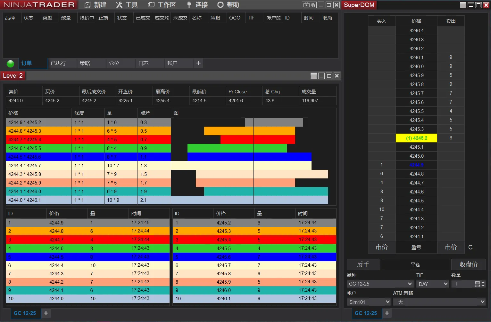Add new tab in SuperDOM window
Screen dimensions: 491x322
387,313
